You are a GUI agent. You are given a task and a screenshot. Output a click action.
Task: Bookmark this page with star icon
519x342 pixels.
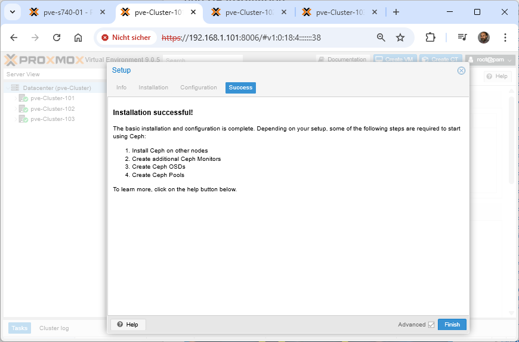pyautogui.click(x=400, y=38)
